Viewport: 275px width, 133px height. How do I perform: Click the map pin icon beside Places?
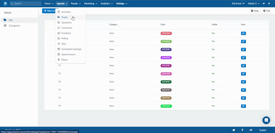59,59
